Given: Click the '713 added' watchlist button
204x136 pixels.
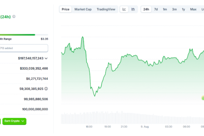Looking at the screenshot, I should click(x=24, y=48).
